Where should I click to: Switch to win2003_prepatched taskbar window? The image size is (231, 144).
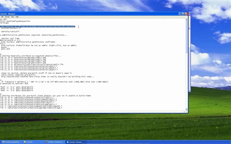12,142
